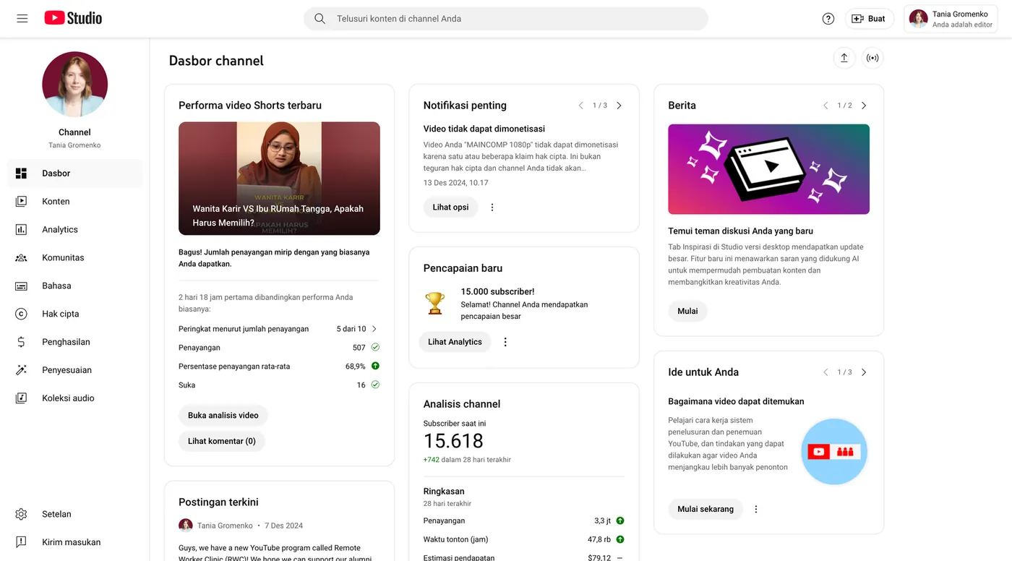Viewport: 1012px width, 561px height.
Task: Open Analytics in the sidebar
Action: click(x=75, y=230)
